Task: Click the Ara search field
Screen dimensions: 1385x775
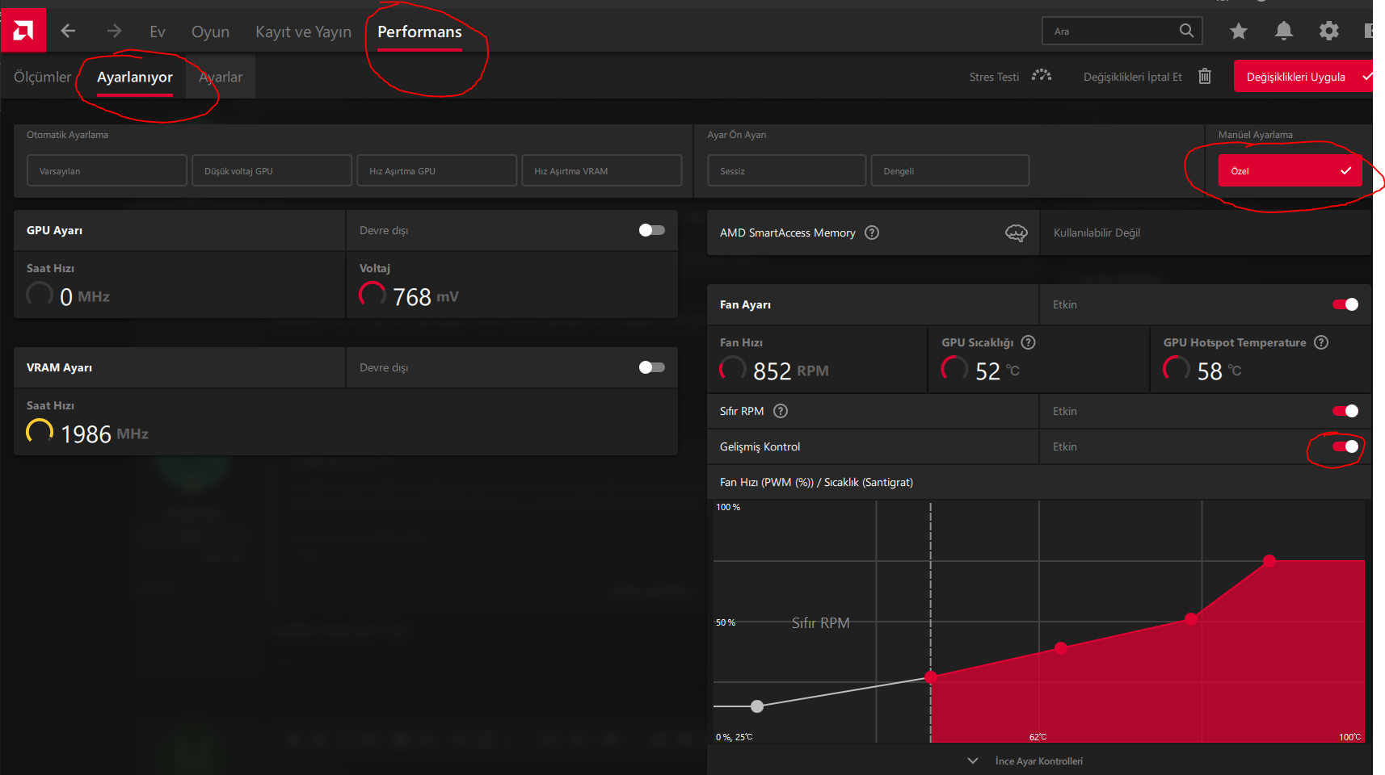Action: point(1122,31)
